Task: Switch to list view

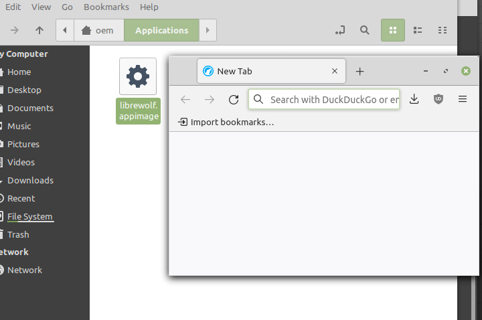Action: pyautogui.click(x=418, y=30)
